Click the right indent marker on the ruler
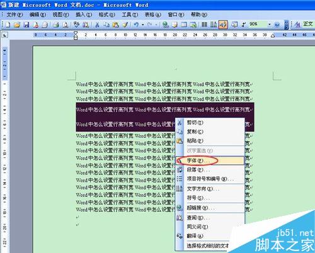The image size is (315, 253). coord(273,36)
